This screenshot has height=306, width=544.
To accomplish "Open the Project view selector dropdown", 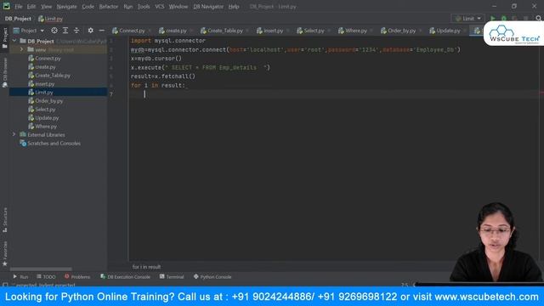I will (28, 31).
